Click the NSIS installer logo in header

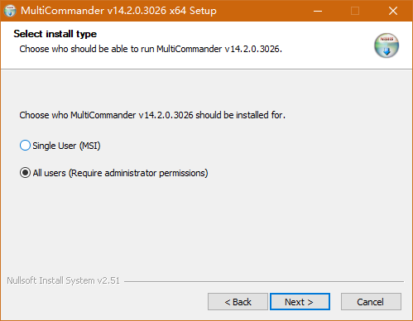387,46
